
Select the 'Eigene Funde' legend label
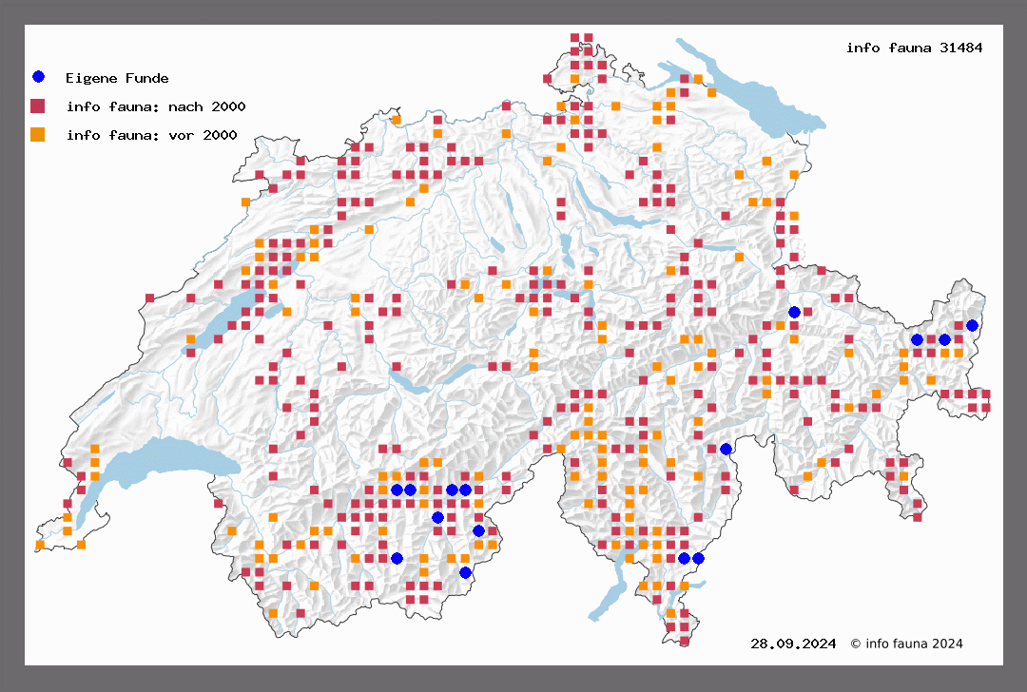click(x=117, y=78)
